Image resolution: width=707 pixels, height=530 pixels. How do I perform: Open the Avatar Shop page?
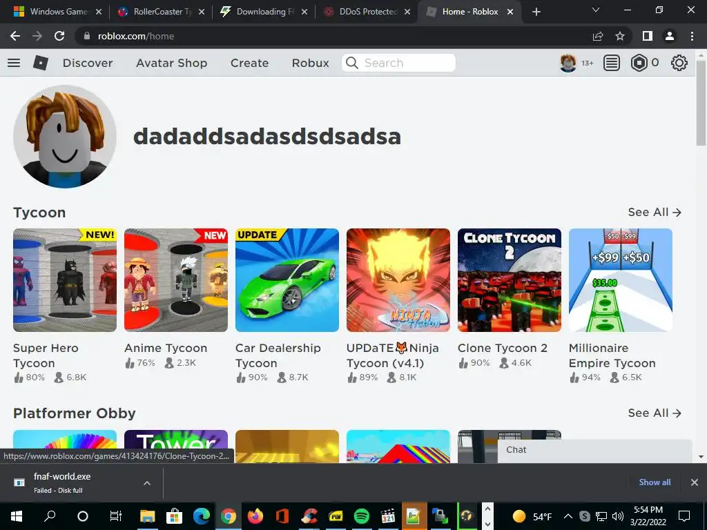pyautogui.click(x=172, y=63)
